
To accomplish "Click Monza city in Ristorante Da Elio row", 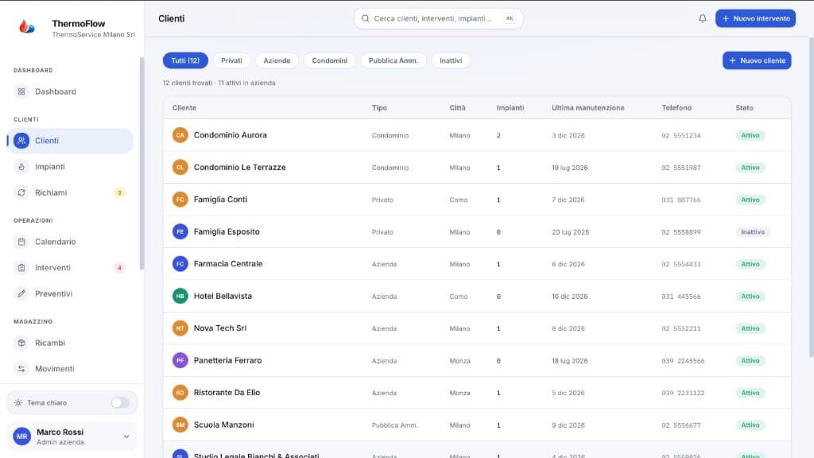I will click(x=460, y=393).
